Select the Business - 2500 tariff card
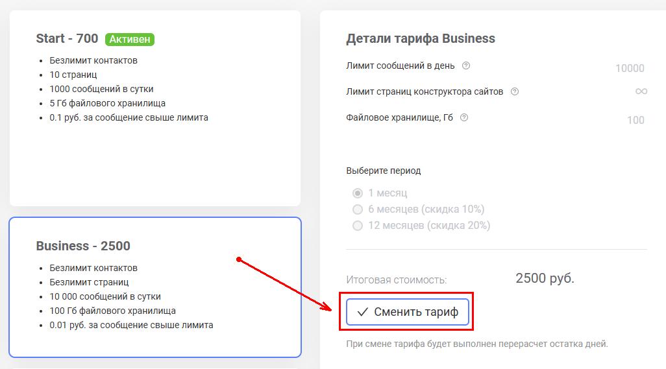 pyautogui.click(x=155, y=287)
